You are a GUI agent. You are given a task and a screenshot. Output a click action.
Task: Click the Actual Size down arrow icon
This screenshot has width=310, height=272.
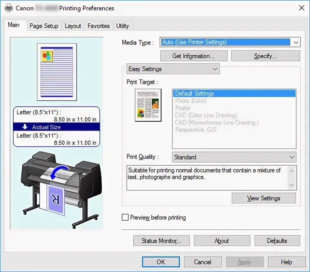pos(25,127)
